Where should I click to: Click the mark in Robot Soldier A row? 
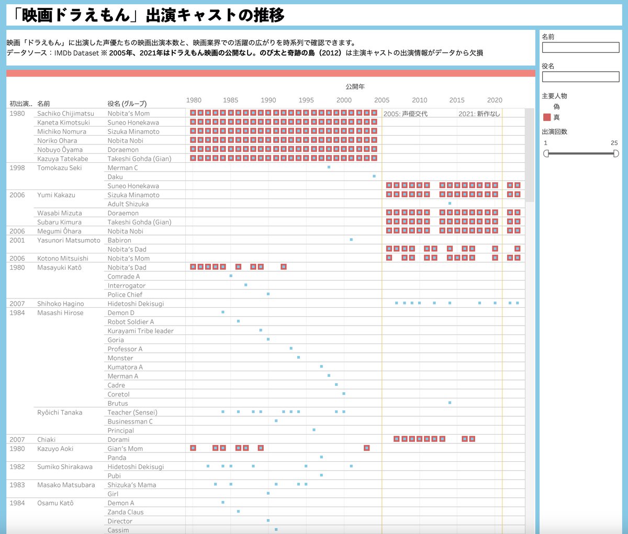tap(238, 321)
